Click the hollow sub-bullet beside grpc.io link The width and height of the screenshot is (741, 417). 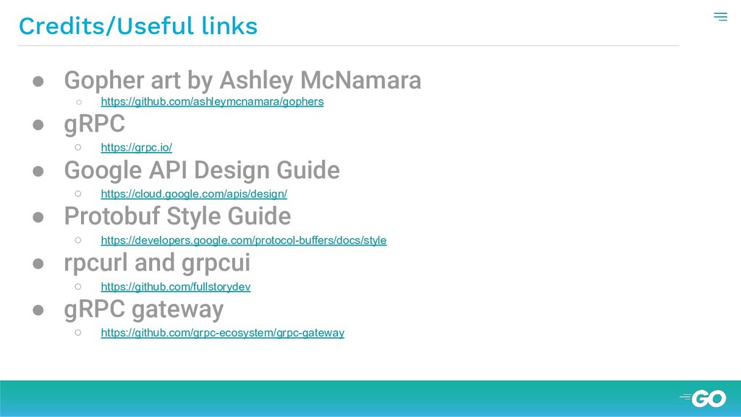(x=78, y=148)
